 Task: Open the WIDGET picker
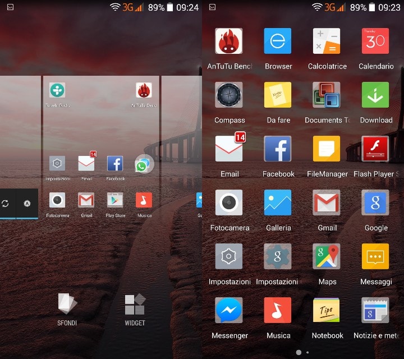(x=135, y=310)
